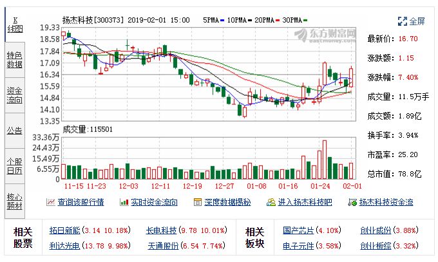
Task: Click the 全屏 fullscreen text
Action: pos(417,21)
